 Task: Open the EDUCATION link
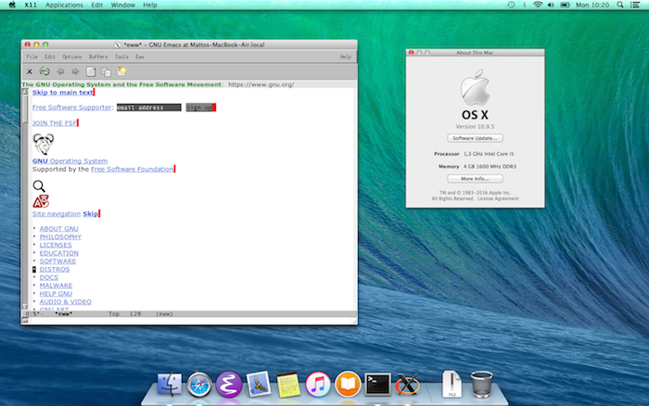tap(58, 253)
